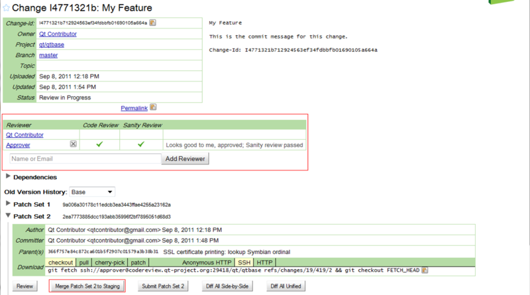Remove the Approver reviewer with the X icon
Viewport: 530px width, 295px height.
pyautogui.click(x=74, y=144)
